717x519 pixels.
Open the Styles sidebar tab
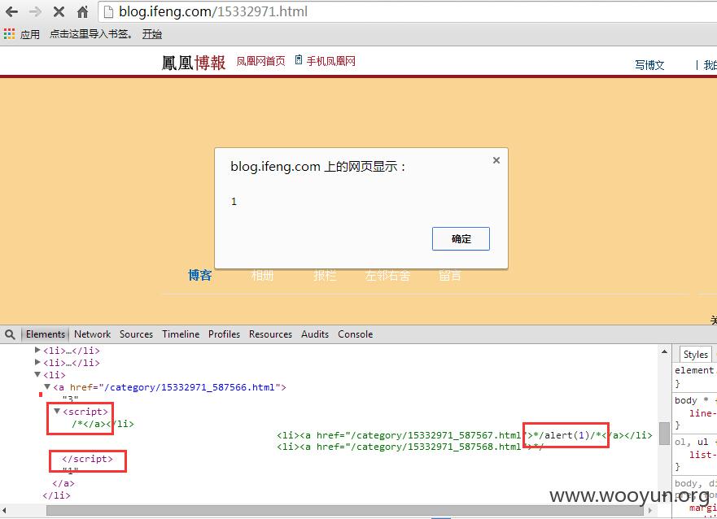pos(695,355)
